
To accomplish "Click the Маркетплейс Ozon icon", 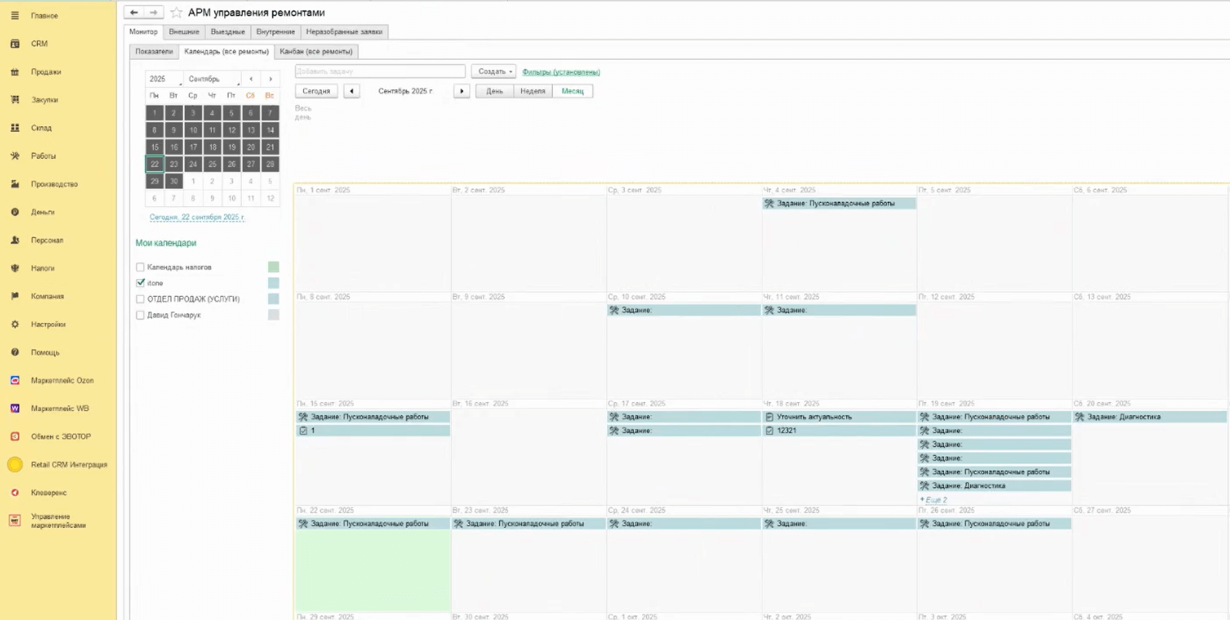I will pos(15,381).
